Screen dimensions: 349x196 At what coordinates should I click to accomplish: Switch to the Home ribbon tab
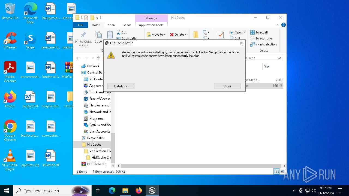coord(96,25)
